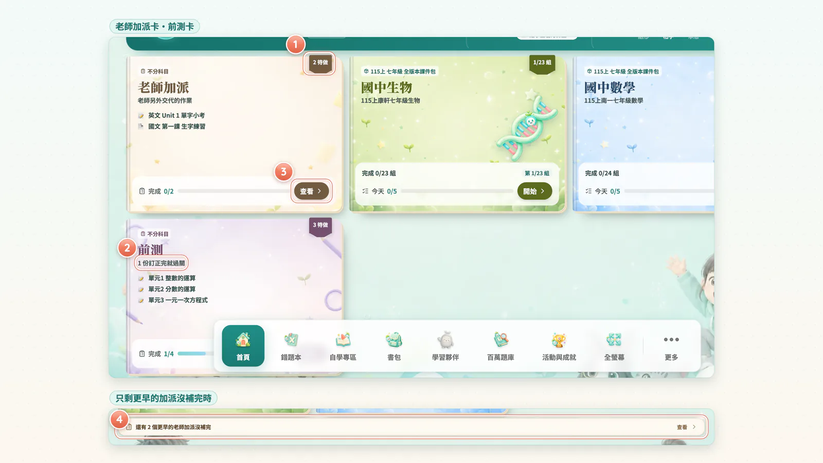Click 完成 0/23 組 on 國中生物 card
Image resolution: width=823 pixels, height=463 pixels.
click(379, 173)
